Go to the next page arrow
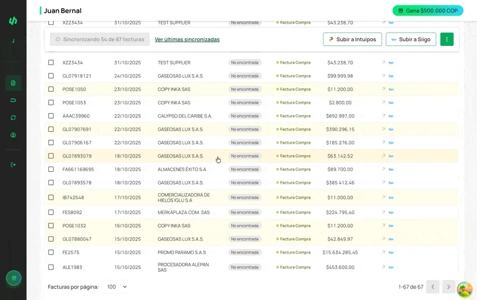The image size is (477, 300). coord(448,287)
